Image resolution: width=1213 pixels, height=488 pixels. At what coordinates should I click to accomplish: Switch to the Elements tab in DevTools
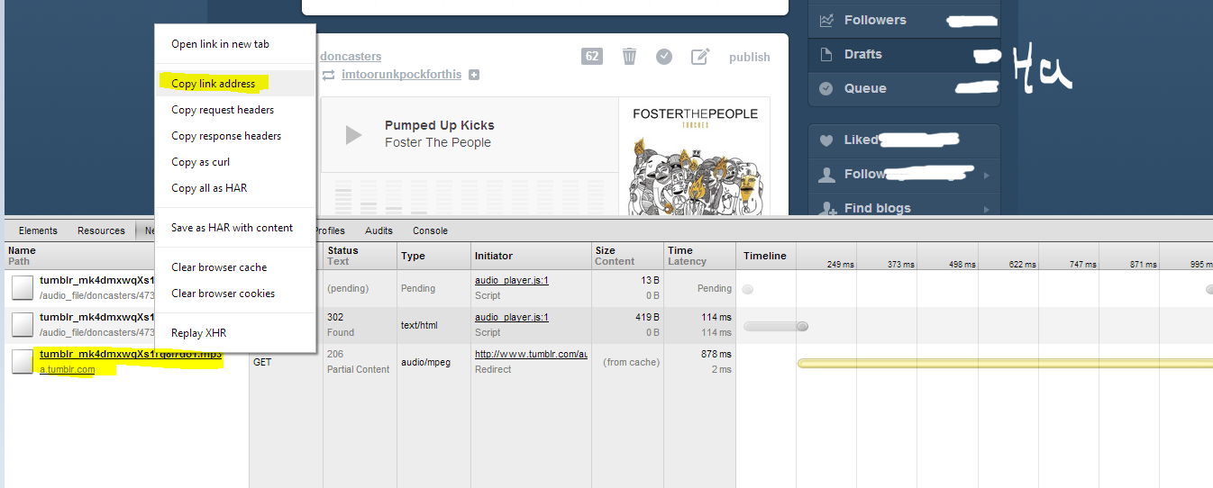point(38,230)
